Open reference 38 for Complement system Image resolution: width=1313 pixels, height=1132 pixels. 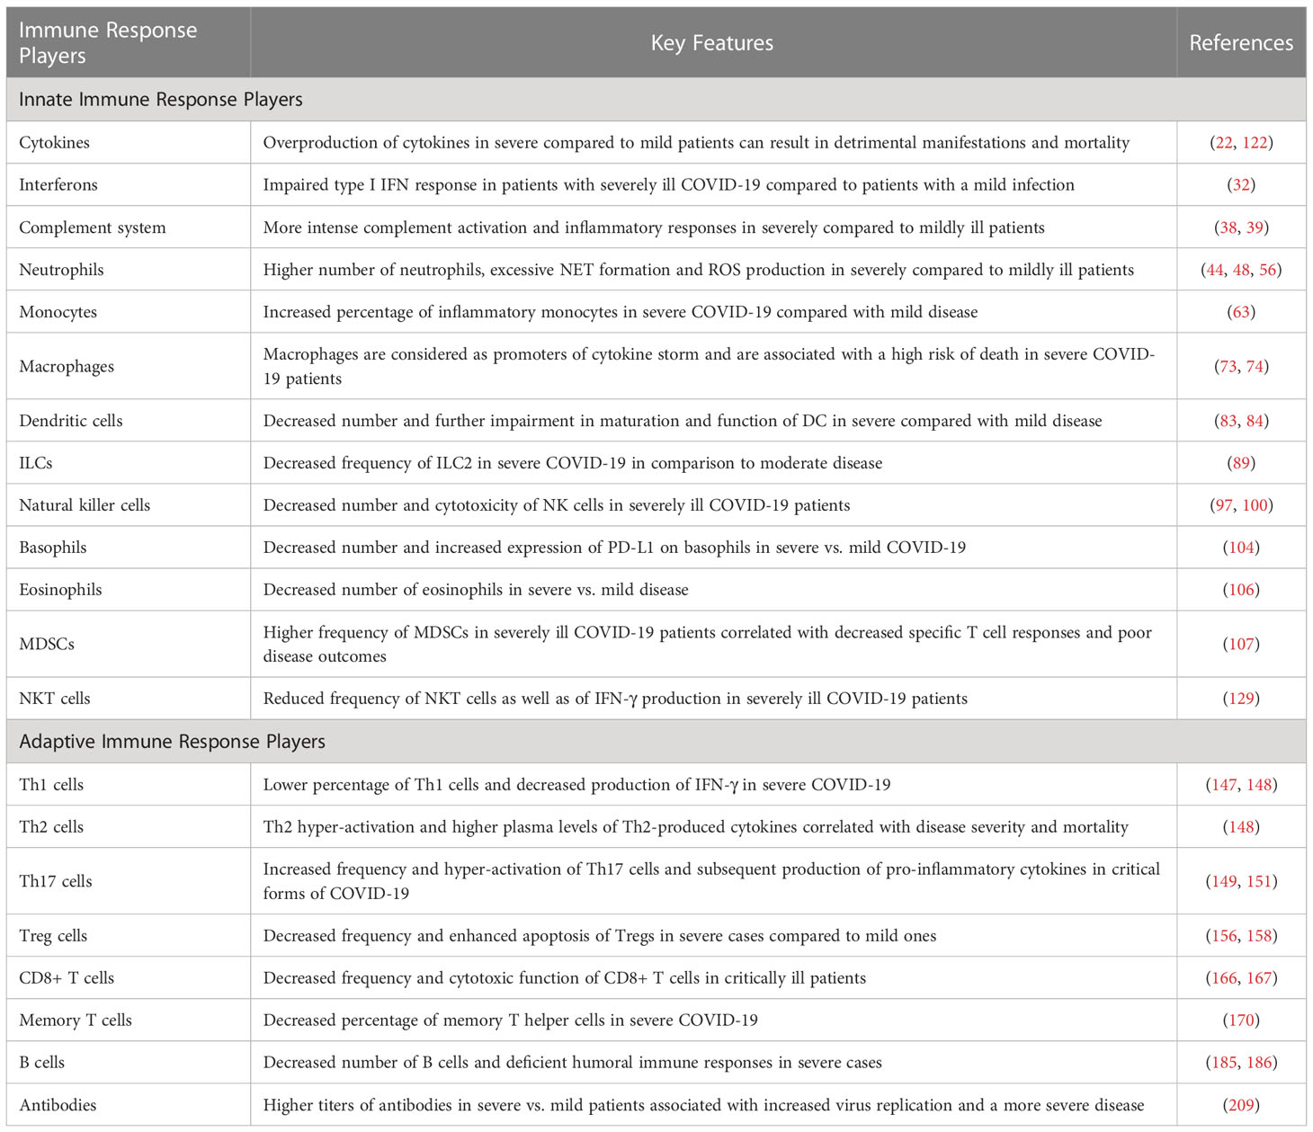pos(1228,227)
